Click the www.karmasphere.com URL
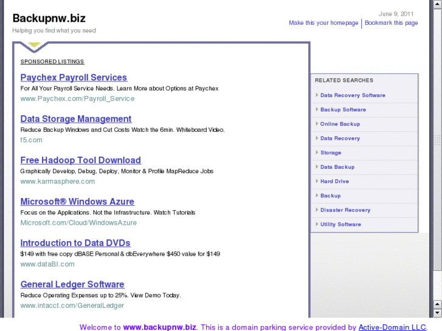The image size is (442, 331). [x=58, y=182]
